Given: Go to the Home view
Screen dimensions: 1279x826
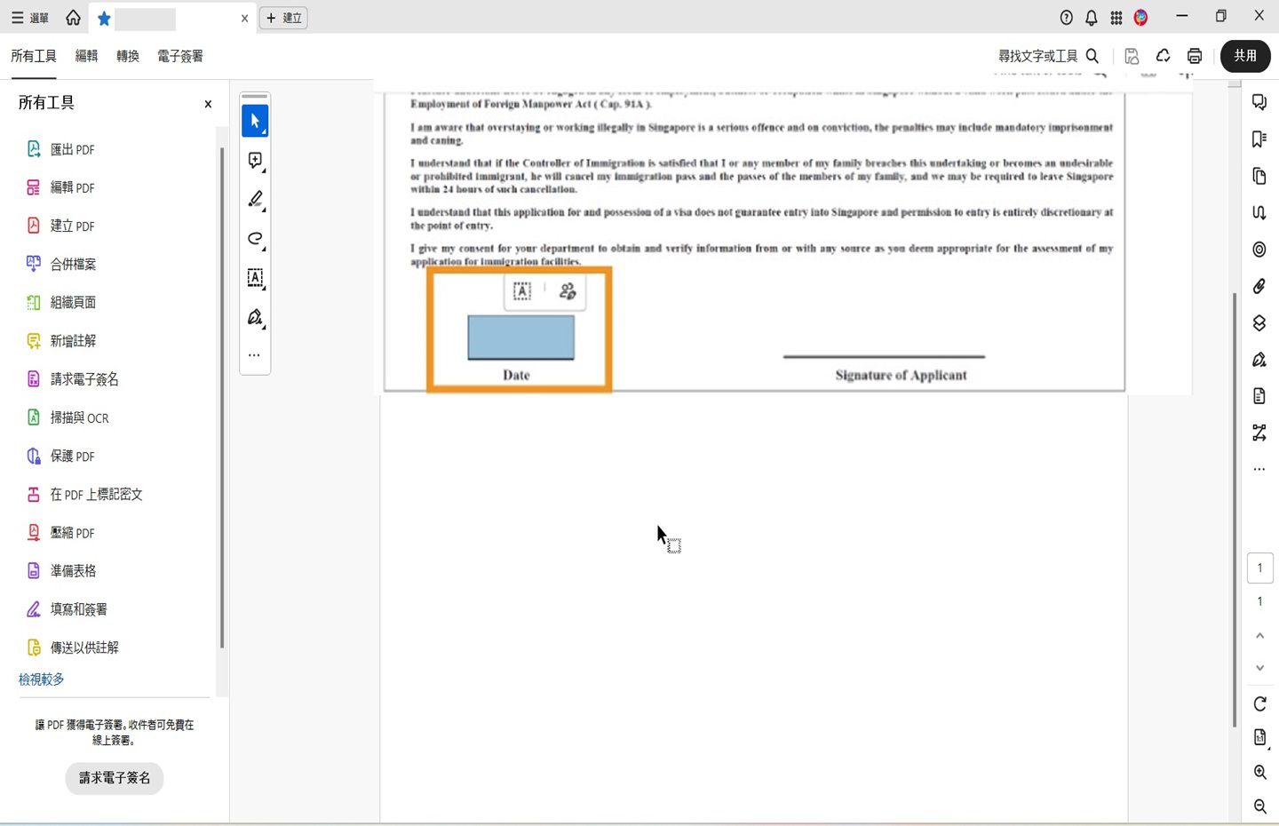Looking at the screenshot, I should [x=73, y=18].
